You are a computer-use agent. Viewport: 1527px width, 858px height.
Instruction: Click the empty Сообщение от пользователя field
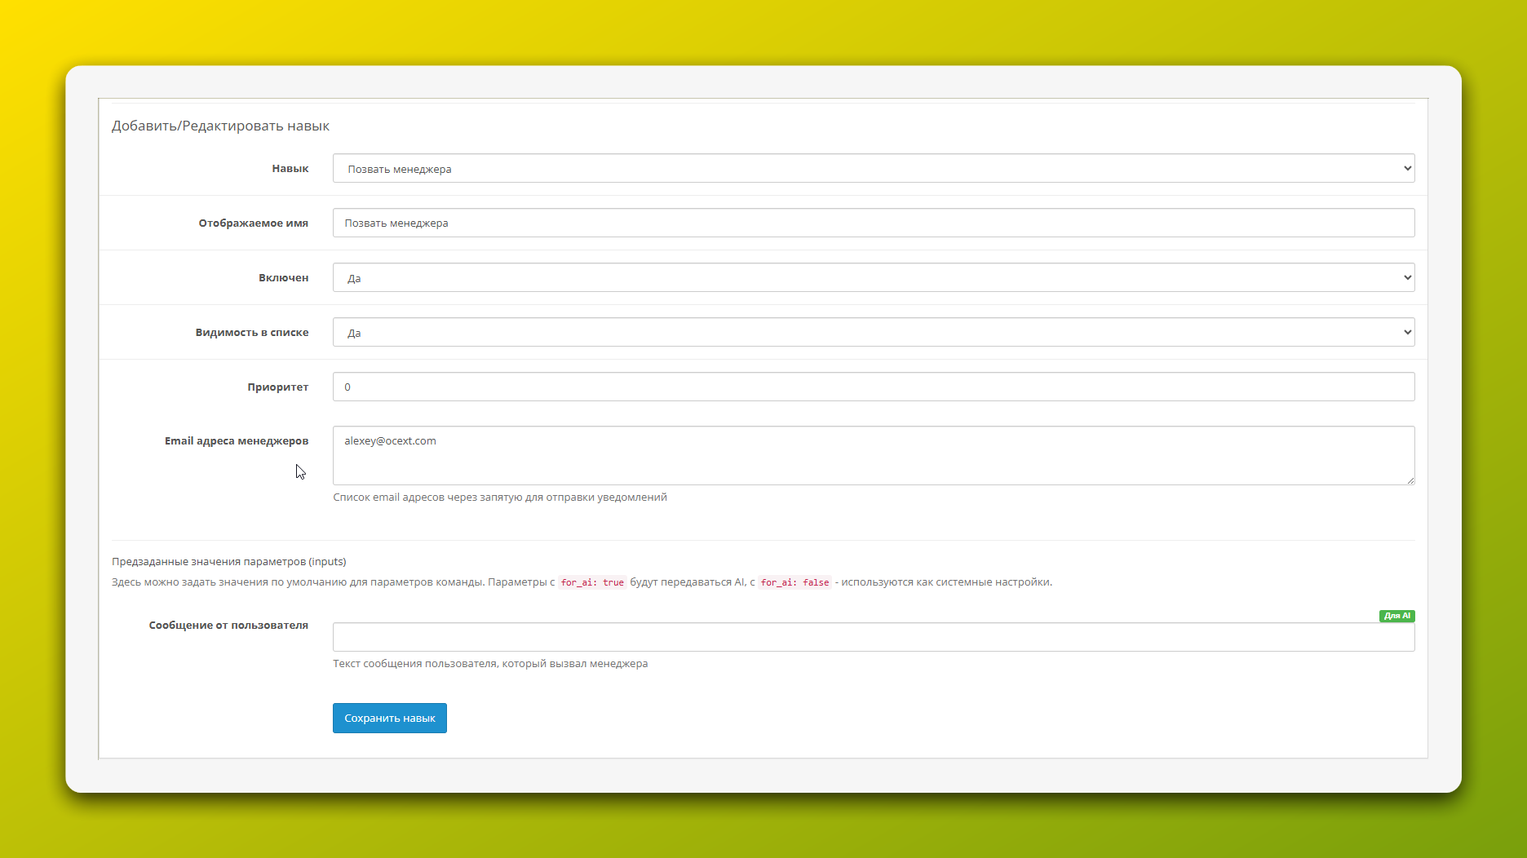[x=873, y=638]
